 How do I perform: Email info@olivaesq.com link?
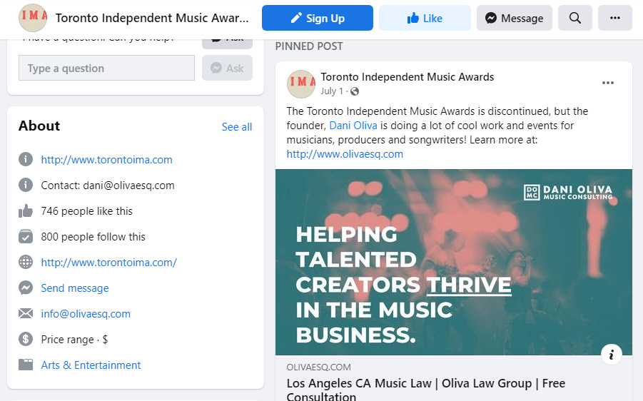pyautogui.click(x=86, y=314)
